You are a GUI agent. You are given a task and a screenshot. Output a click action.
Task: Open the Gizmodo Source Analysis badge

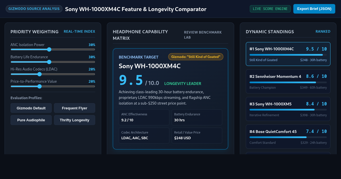click(34, 9)
